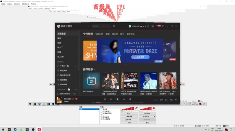Seek along the song progress bar
Viewport: 235px width, 132px height.
click(117, 102)
